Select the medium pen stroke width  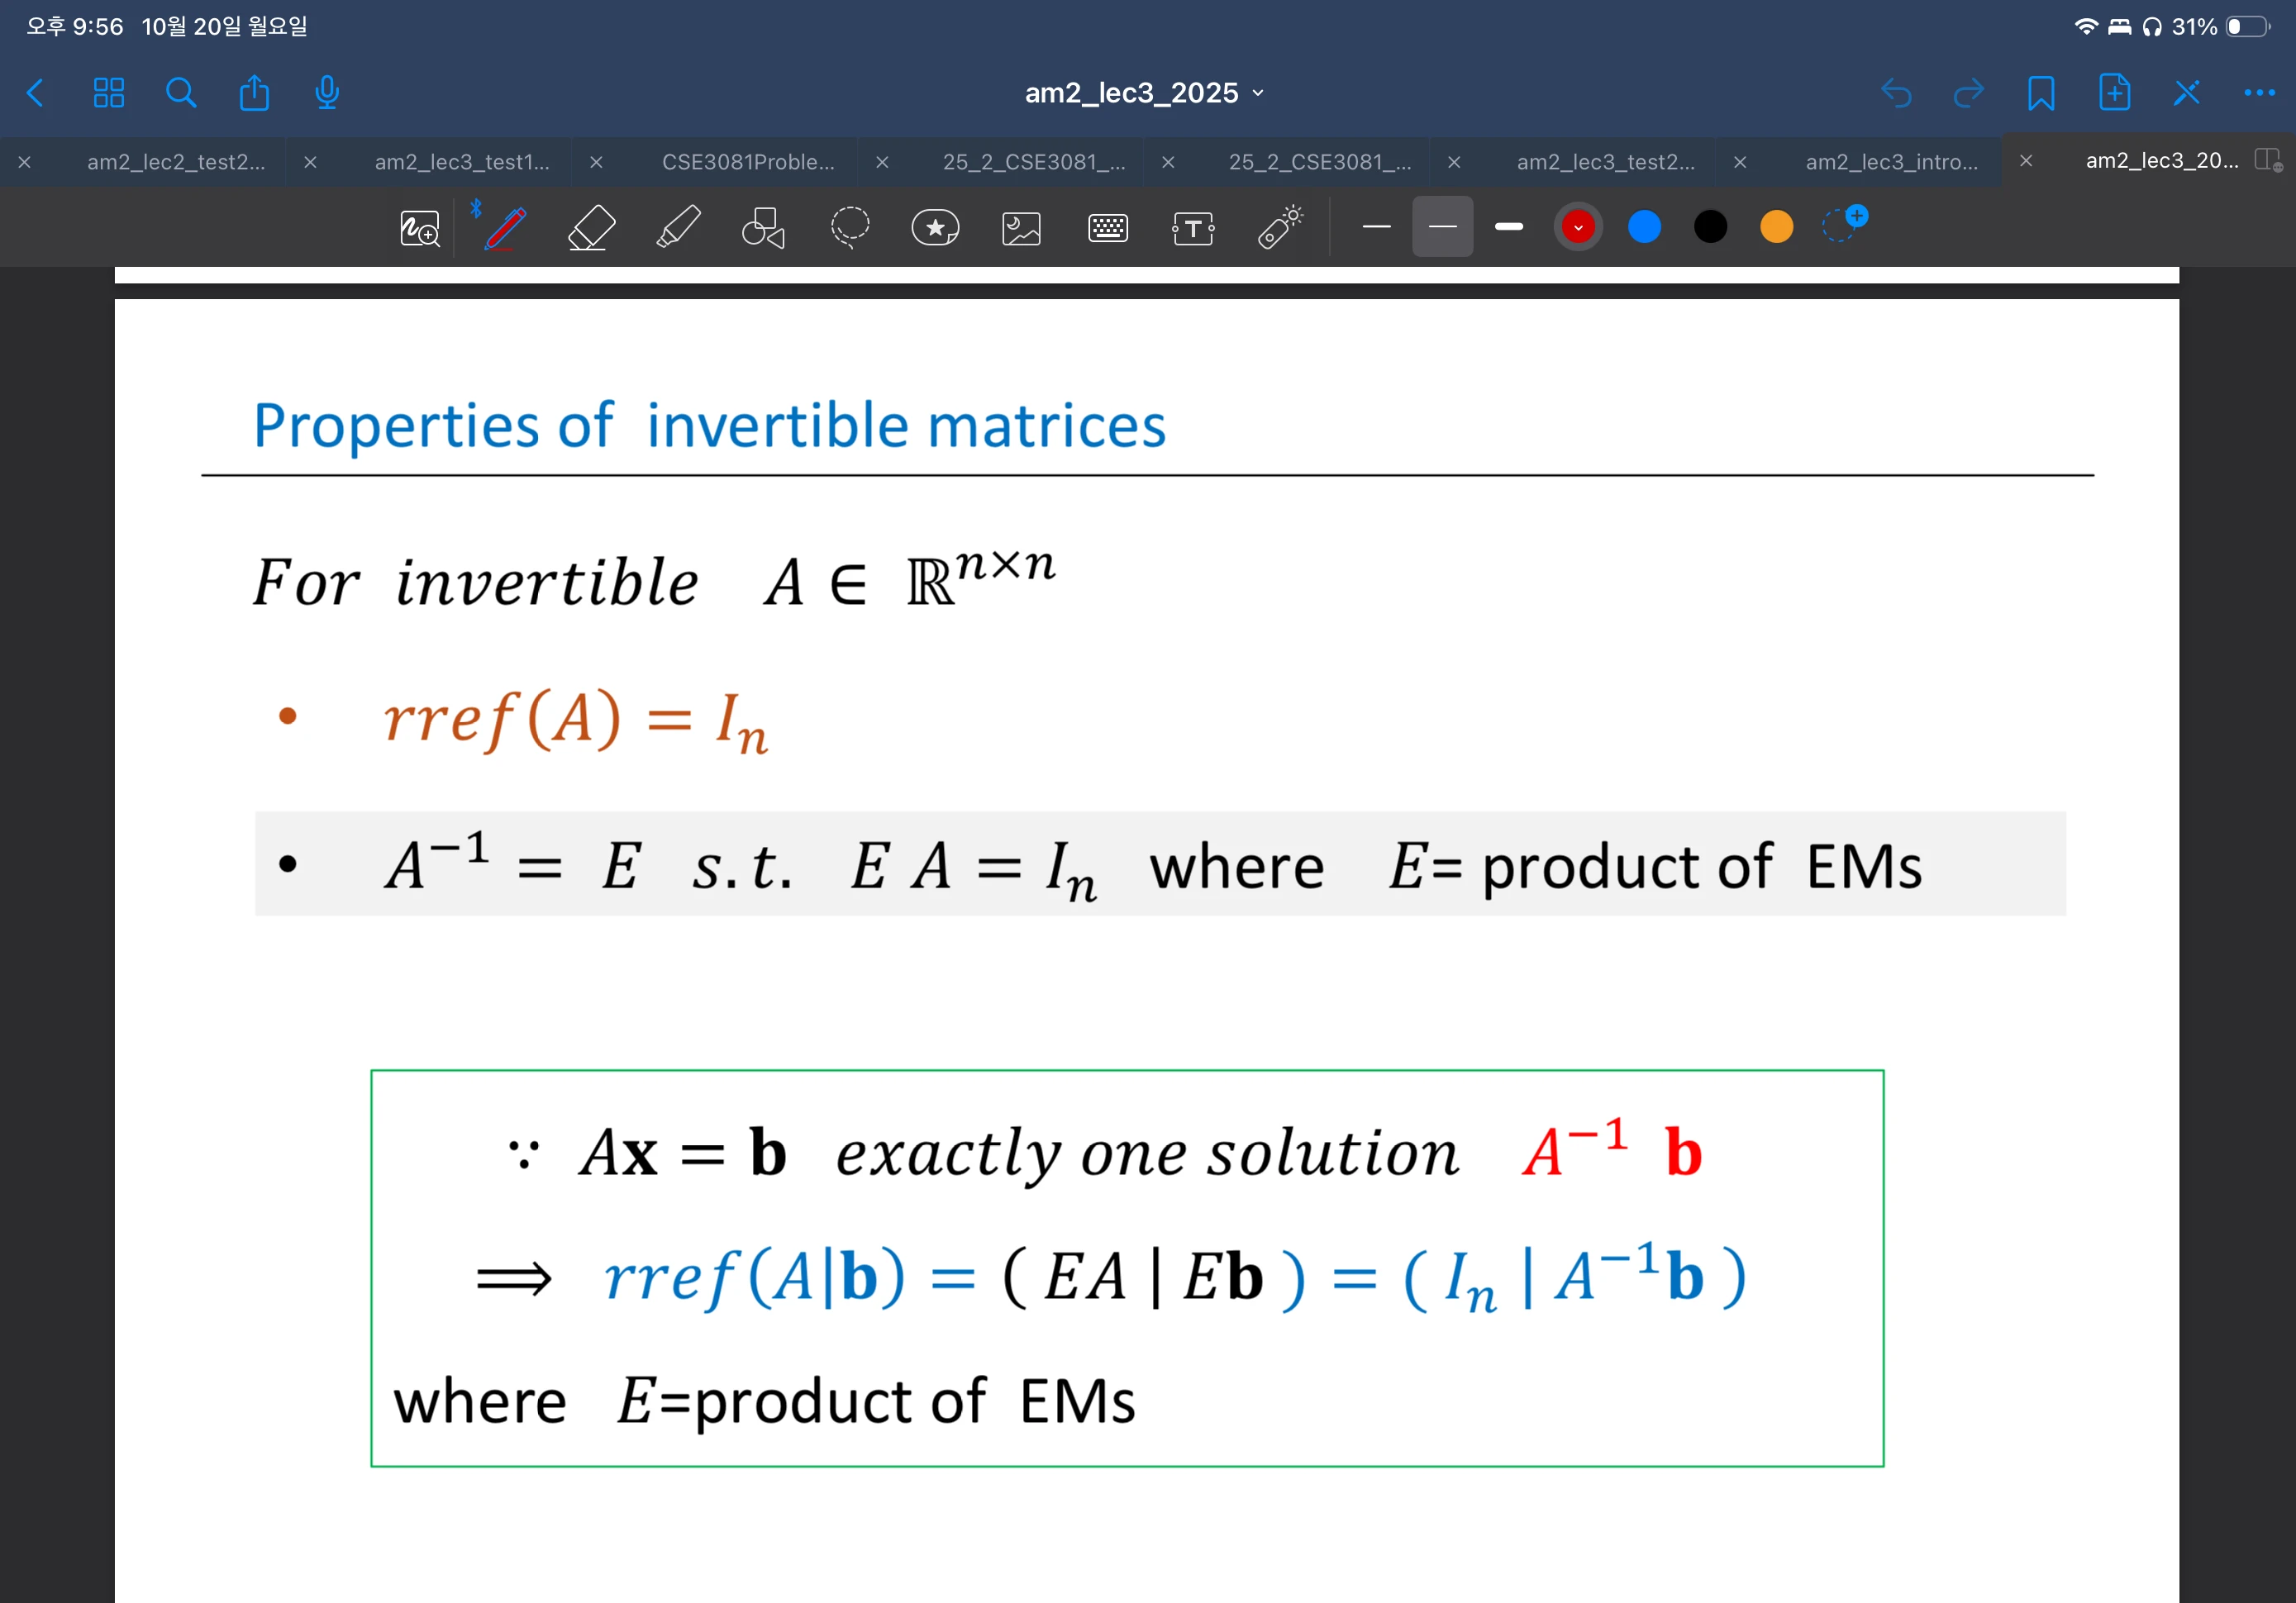tap(1442, 227)
